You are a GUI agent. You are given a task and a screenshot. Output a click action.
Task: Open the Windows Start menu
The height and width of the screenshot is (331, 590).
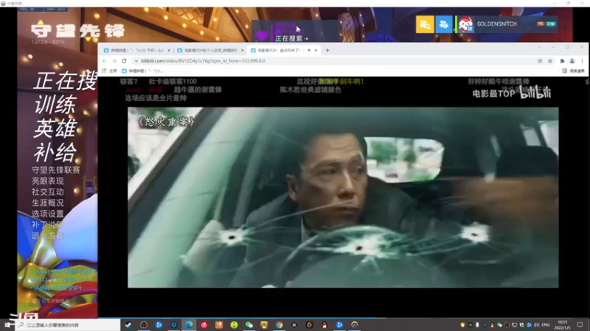pos(7,324)
